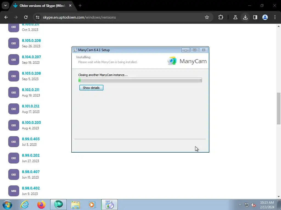Click EXE icon for version 8.99.0.403
The width and height of the screenshot is (281, 210).
click(x=14, y=142)
